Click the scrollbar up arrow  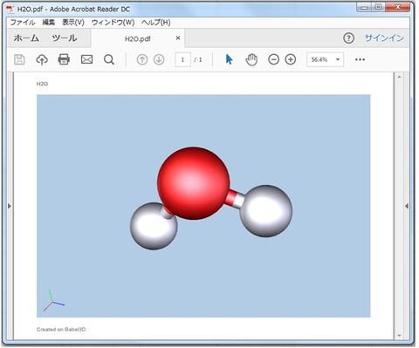pos(399,77)
